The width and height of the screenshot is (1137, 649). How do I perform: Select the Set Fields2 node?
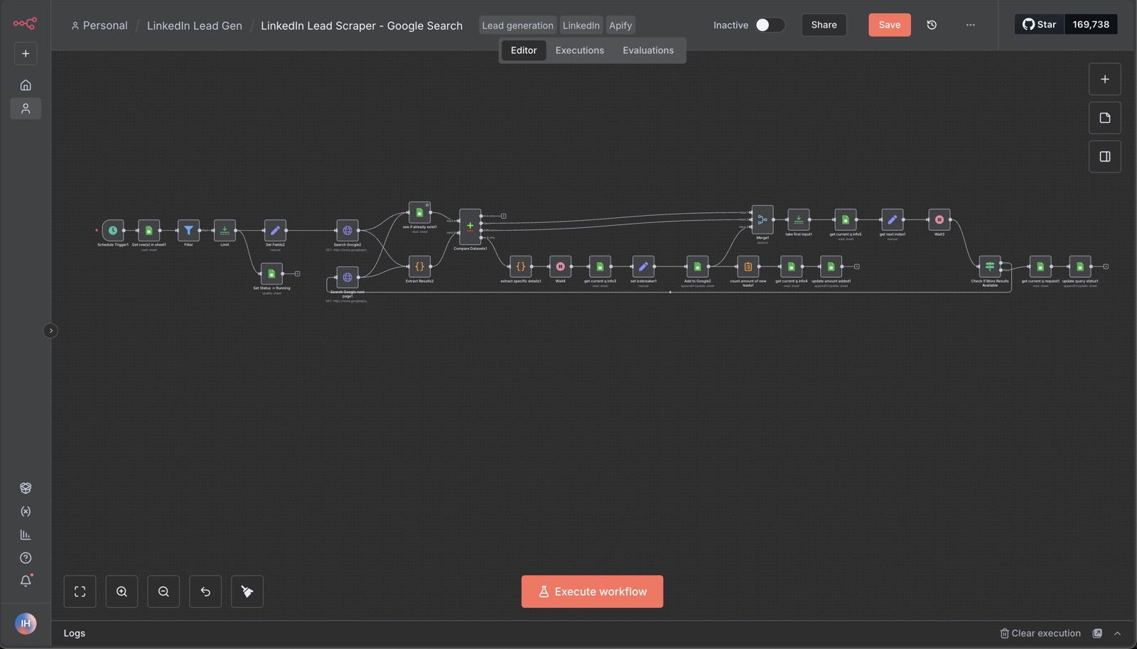[275, 230]
